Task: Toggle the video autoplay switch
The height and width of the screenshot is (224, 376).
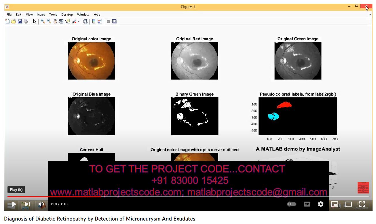Action: (x=292, y=204)
